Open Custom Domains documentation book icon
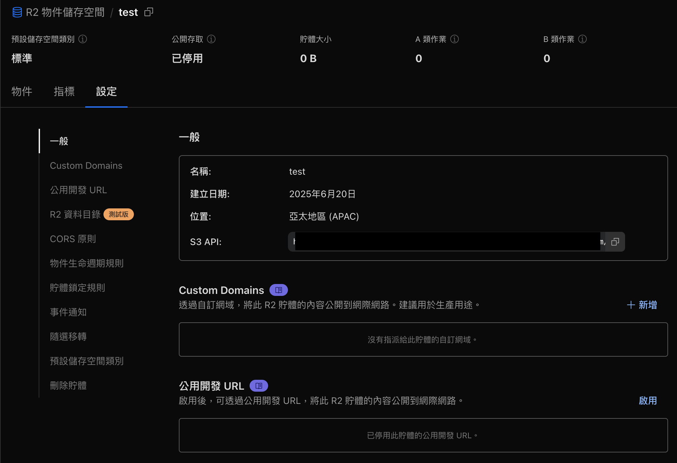677x463 pixels. [279, 290]
